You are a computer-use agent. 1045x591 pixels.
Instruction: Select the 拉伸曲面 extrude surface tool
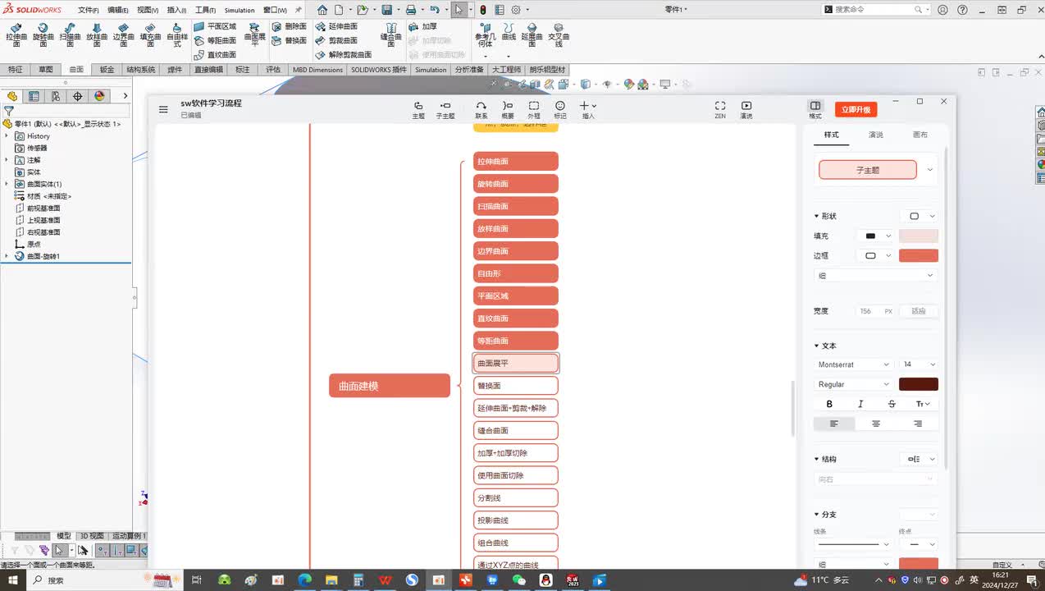point(16,36)
